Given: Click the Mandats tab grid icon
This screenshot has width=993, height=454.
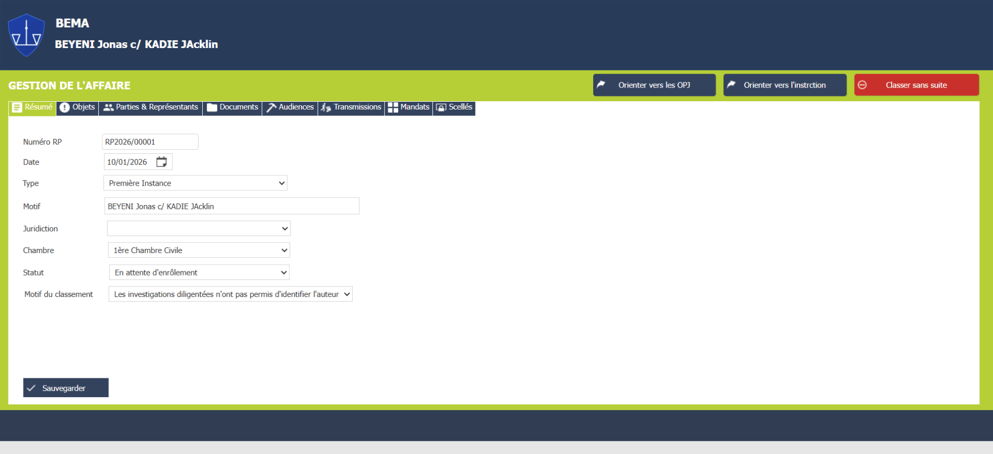Looking at the screenshot, I should pyautogui.click(x=393, y=107).
